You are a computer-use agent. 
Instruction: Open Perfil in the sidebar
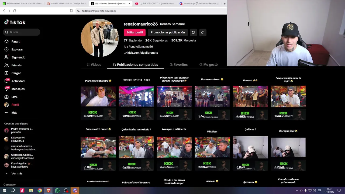(x=12, y=105)
